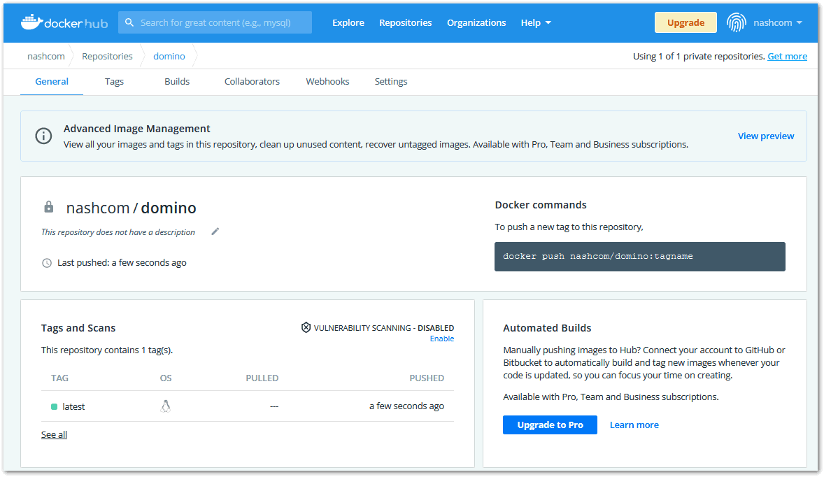Click the domino breadcrumb

pos(169,56)
